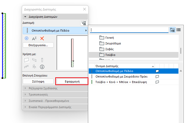Close the Διαχειριστής Διατομής palette
The image size is (185, 123).
coord(85,9)
